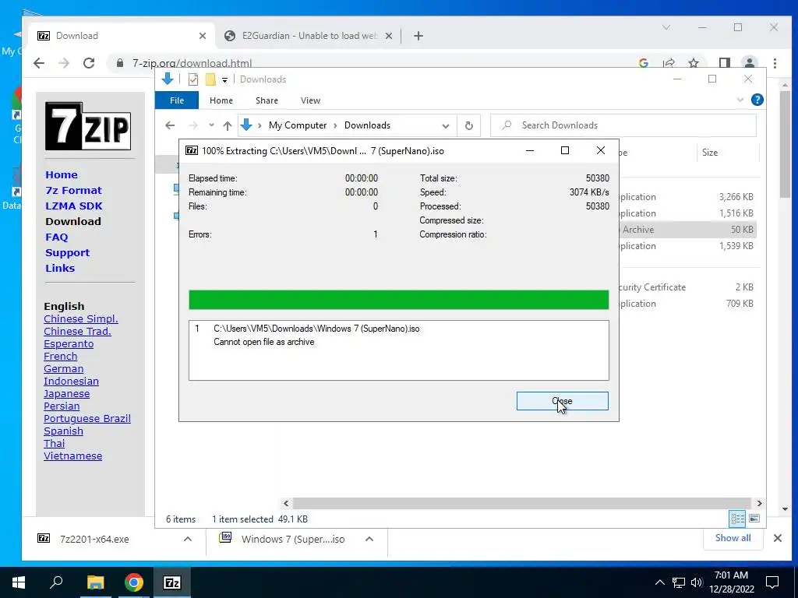Click My Computer in Explorer breadcrumb
The image size is (798, 598).
(x=298, y=125)
